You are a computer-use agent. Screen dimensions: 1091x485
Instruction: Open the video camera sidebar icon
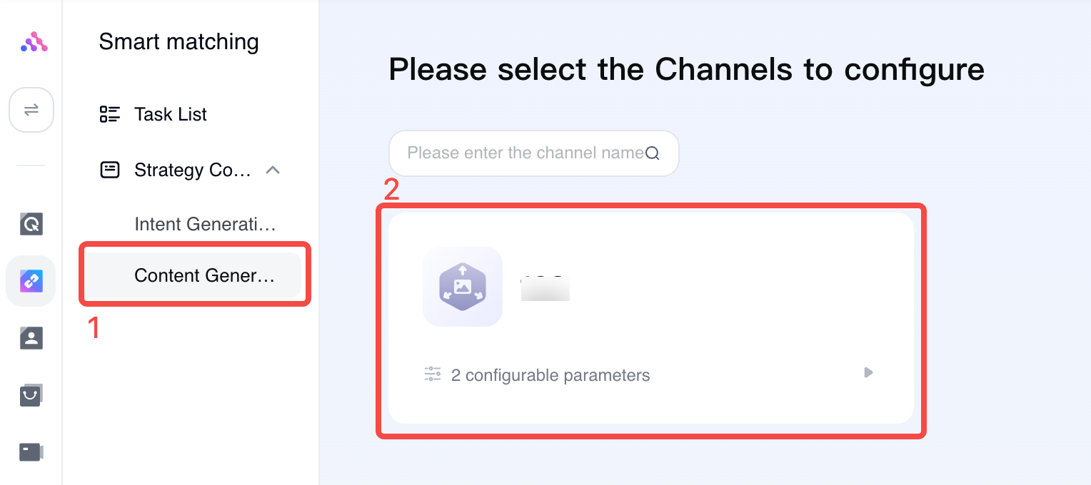(31, 451)
